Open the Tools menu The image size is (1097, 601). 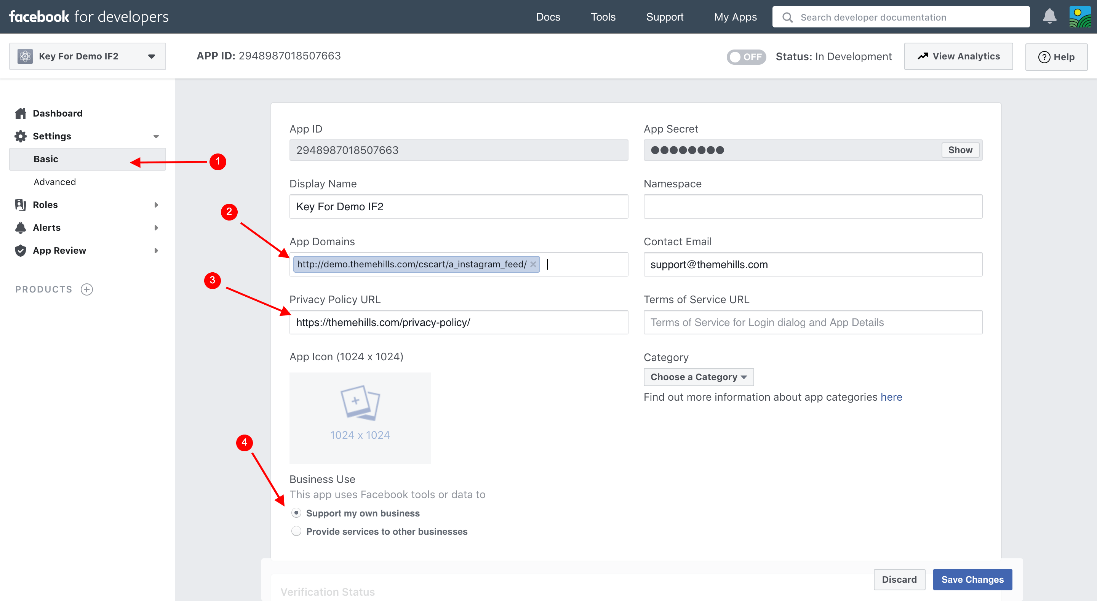pyautogui.click(x=603, y=17)
